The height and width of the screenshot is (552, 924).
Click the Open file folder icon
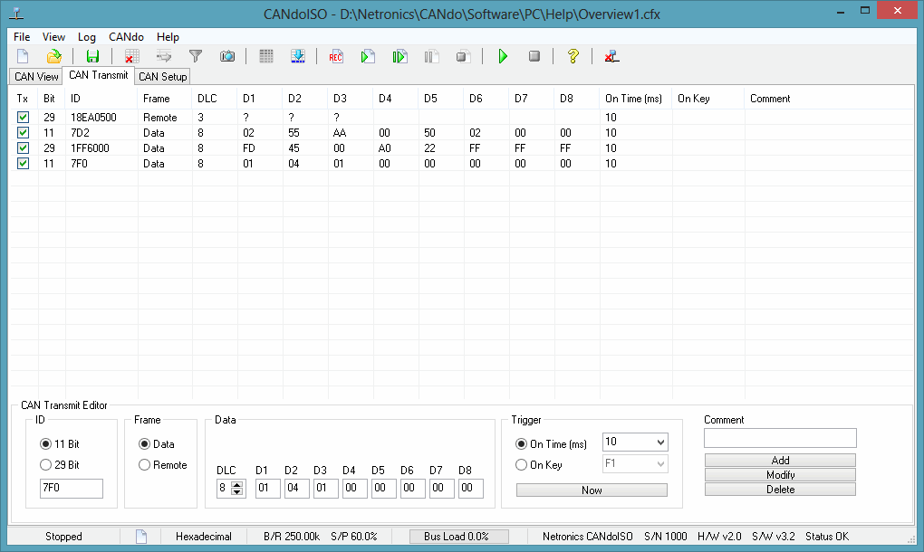(x=53, y=56)
